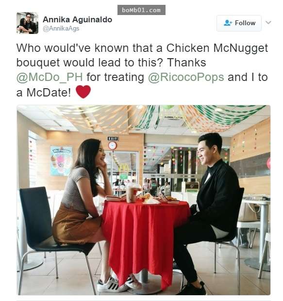This screenshot has width=283, height=301.
Task: Open the @McDo_PH mention link
Action: (50, 77)
